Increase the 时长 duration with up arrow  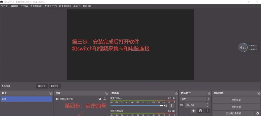(208, 104)
